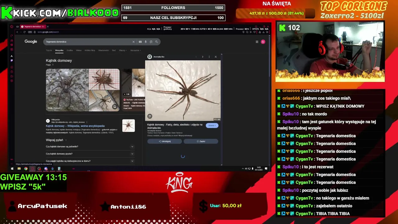Open the downloads icon in browser toolbar

tap(263, 32)
